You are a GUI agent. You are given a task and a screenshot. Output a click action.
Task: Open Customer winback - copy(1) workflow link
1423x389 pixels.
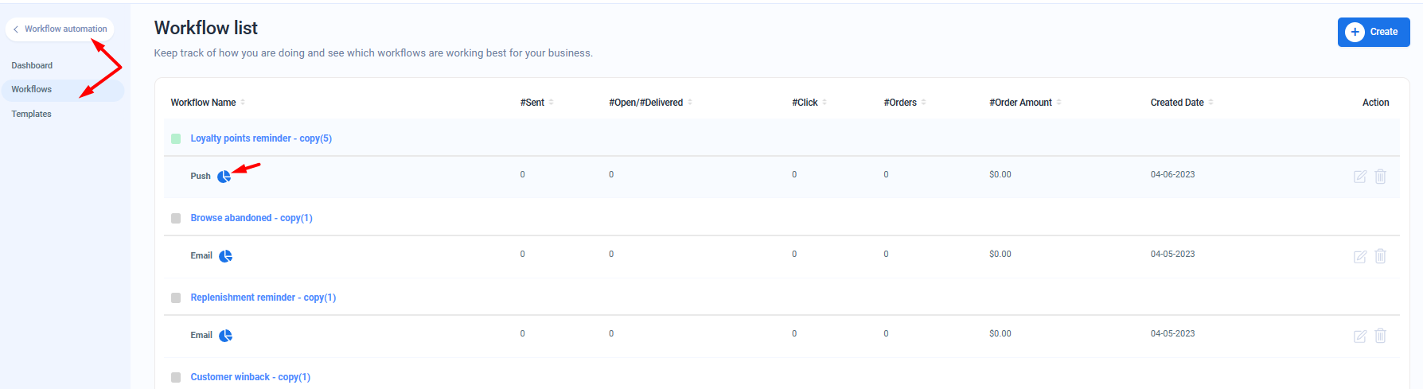(250, 377)
